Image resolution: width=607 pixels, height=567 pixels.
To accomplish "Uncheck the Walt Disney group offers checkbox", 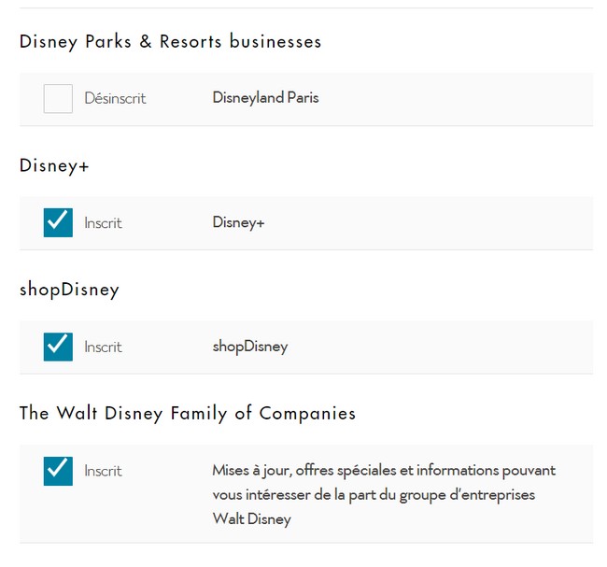I will [58, 471].
